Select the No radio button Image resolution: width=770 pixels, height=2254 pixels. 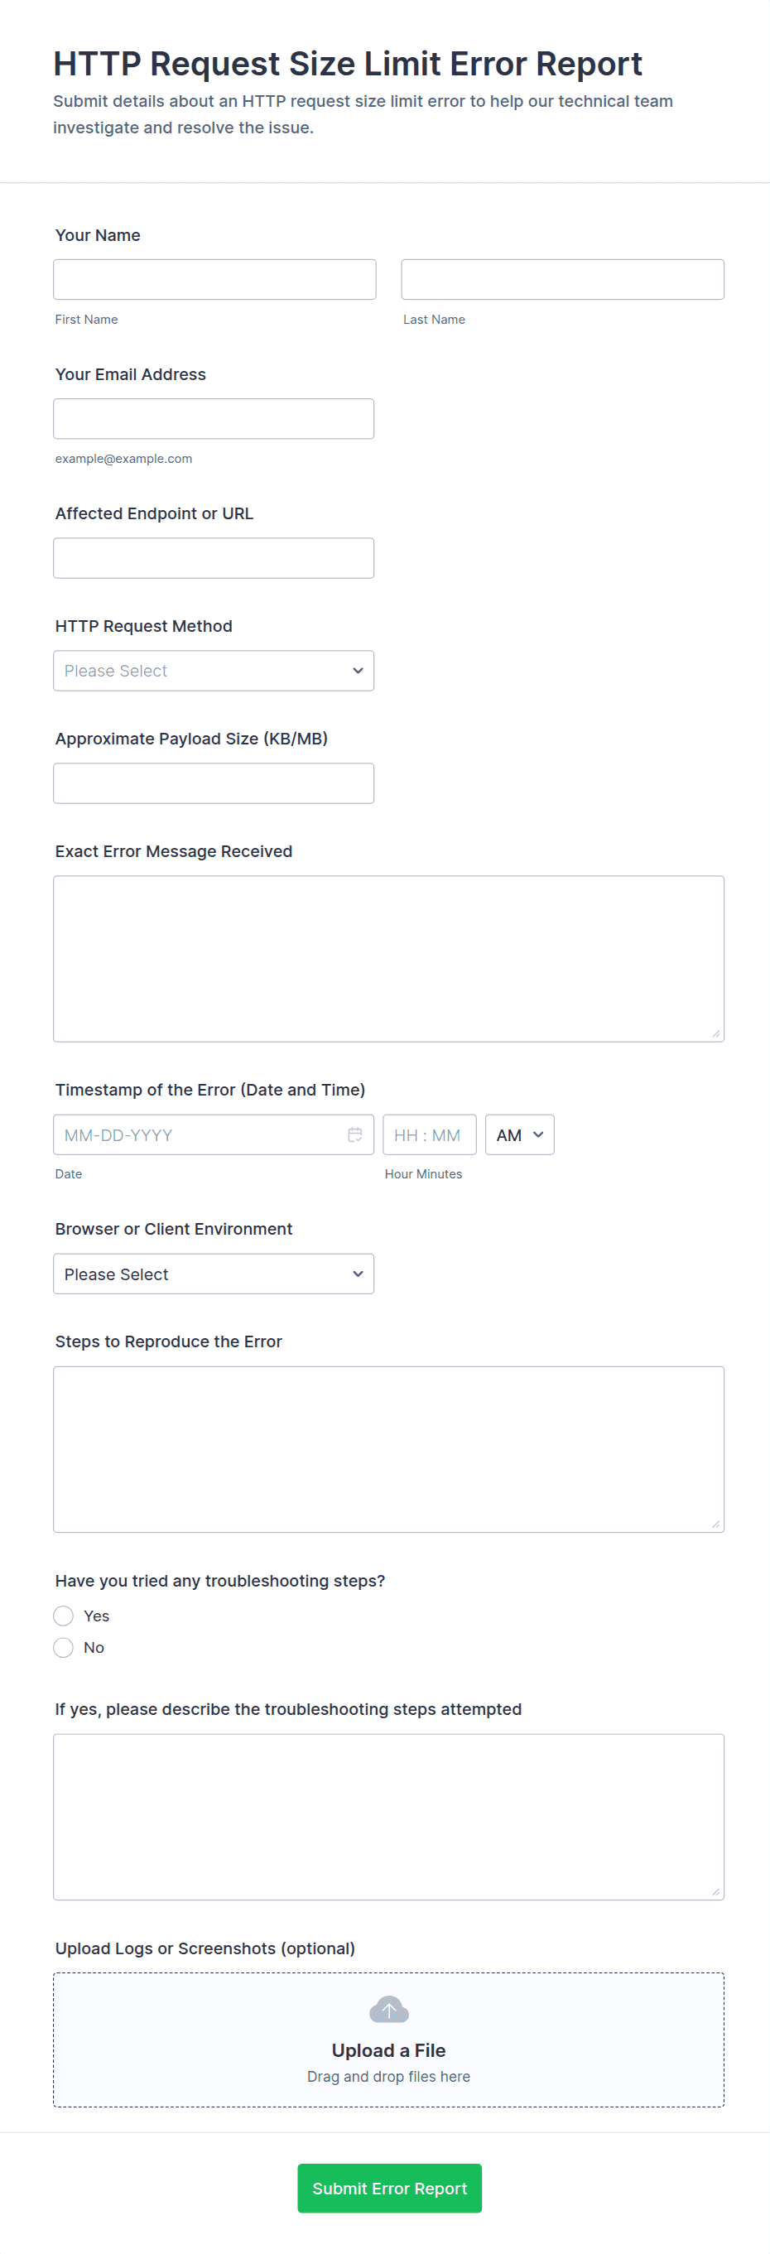(64, 1648)
